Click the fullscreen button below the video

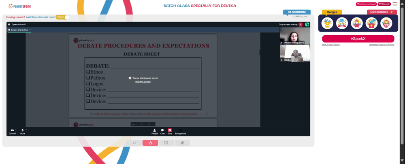click(x=134, y=143)
